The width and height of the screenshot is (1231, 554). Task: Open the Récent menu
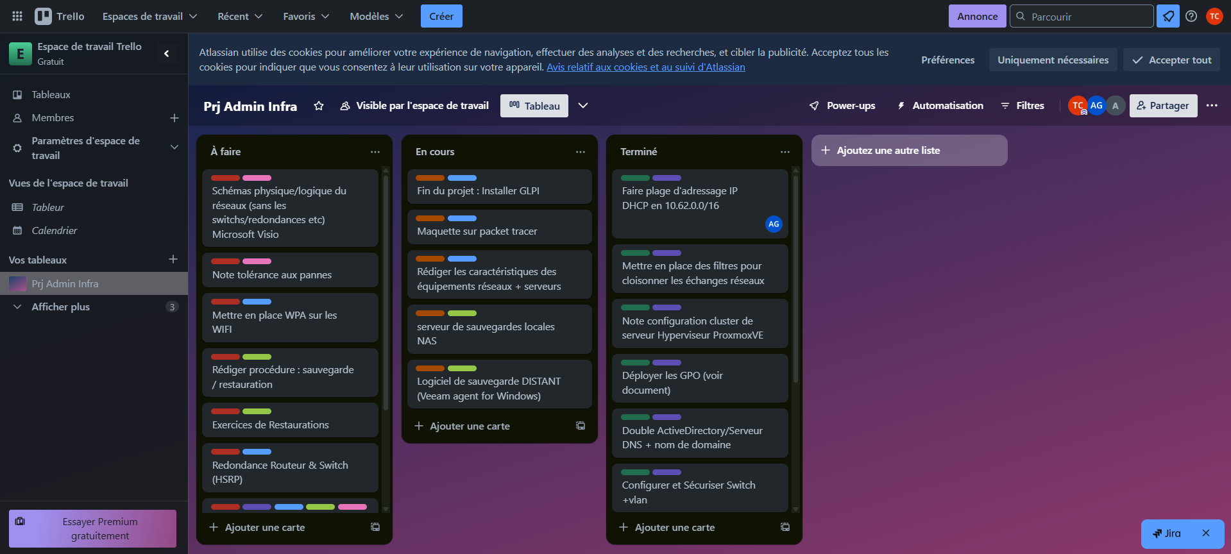[x=240, y=16]
